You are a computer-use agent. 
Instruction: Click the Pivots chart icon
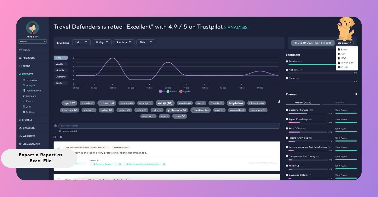(x=24, y=101)
